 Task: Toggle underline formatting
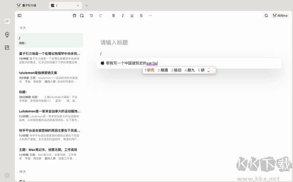132,16
